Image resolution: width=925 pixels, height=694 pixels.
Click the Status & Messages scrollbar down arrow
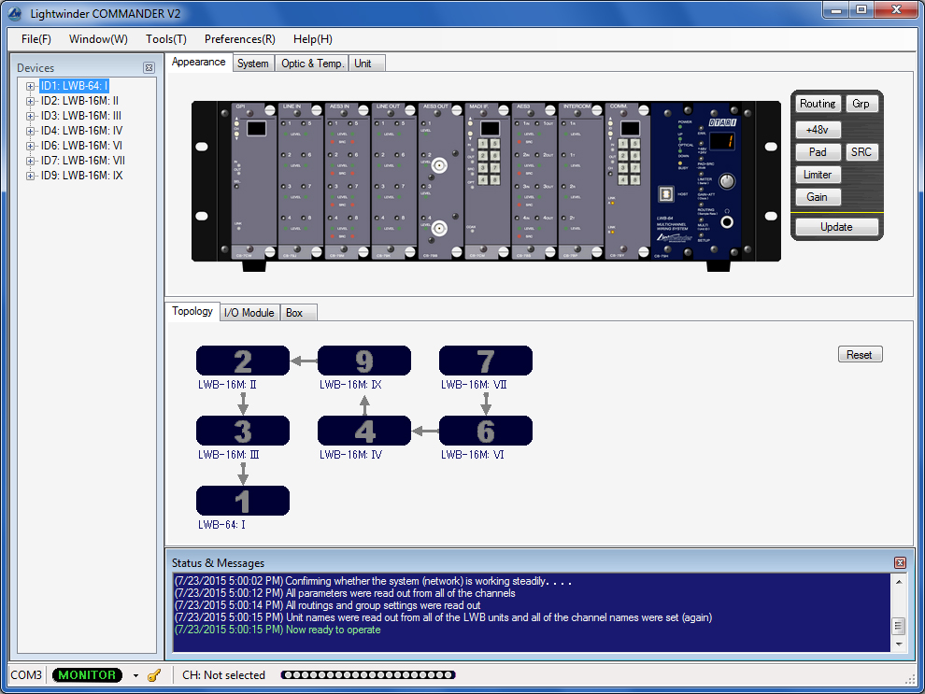click(x=899, y=644)
